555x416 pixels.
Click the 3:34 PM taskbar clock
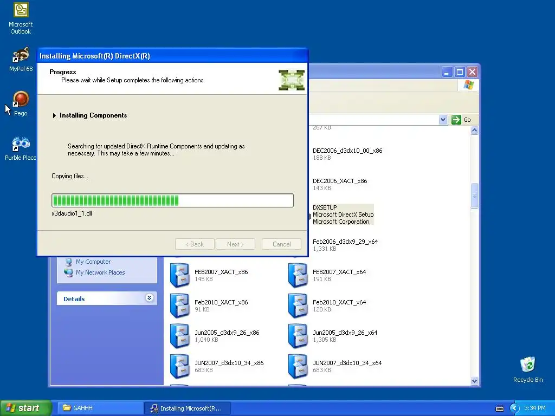tap(534, 408)
